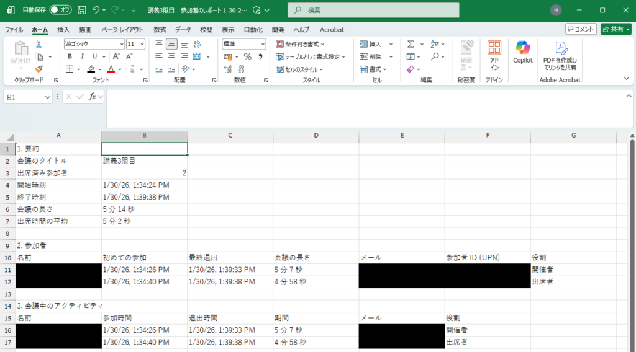The height and width of the screenshot is (352, 636).
Task: Open the 挿入 ribbon tab
Action: click(63, 29)
